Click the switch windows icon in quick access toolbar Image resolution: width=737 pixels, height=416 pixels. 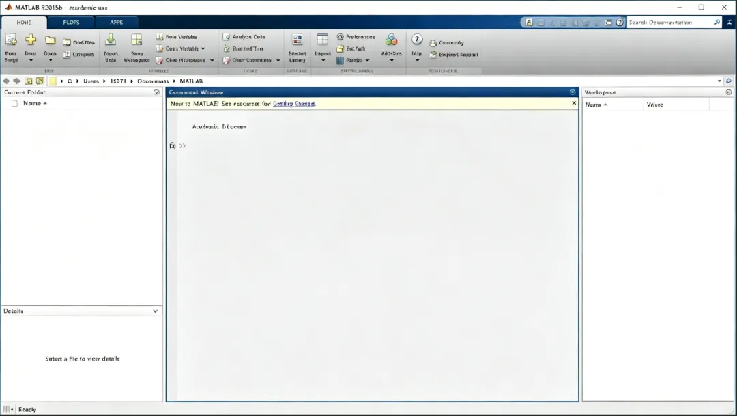608,22
